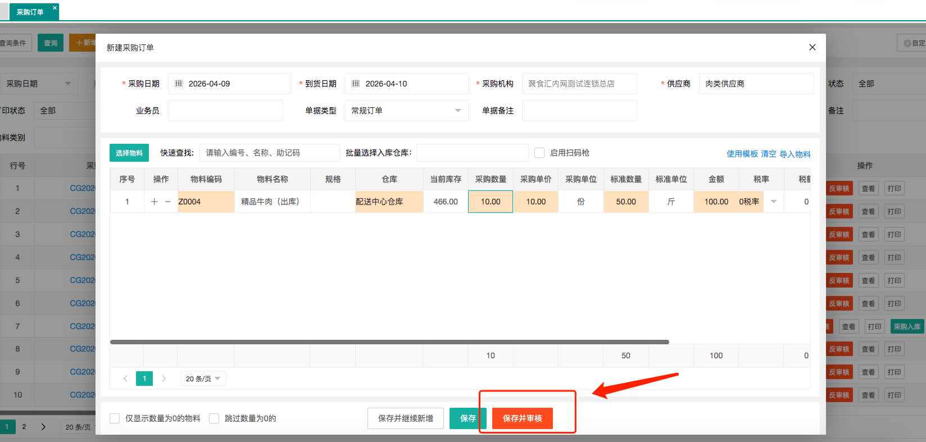Viewport: 926px width, 442px height.
Task: Open the 状态 全部 dropdown in background page
Action: click(x=889, y=84)
